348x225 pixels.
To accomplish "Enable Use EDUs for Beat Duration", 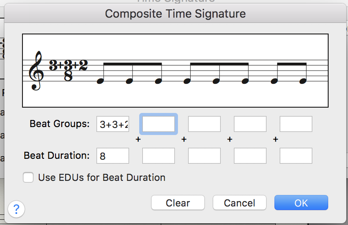I will pos(28,178).
